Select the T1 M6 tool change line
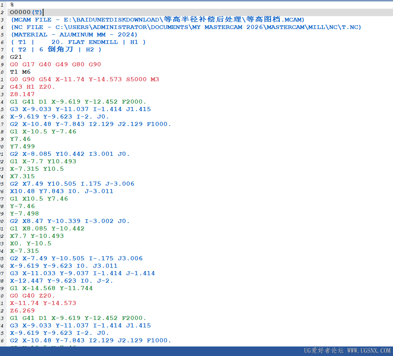This screenshot has height=356, width=393. coord(20,72)
